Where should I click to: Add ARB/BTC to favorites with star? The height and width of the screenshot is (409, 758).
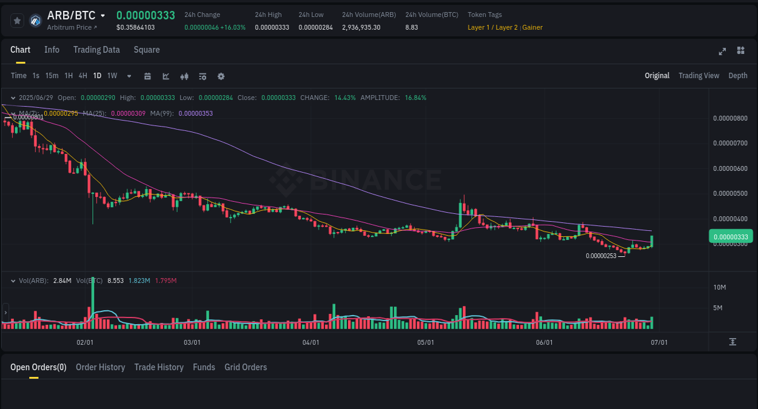point(18,21)
